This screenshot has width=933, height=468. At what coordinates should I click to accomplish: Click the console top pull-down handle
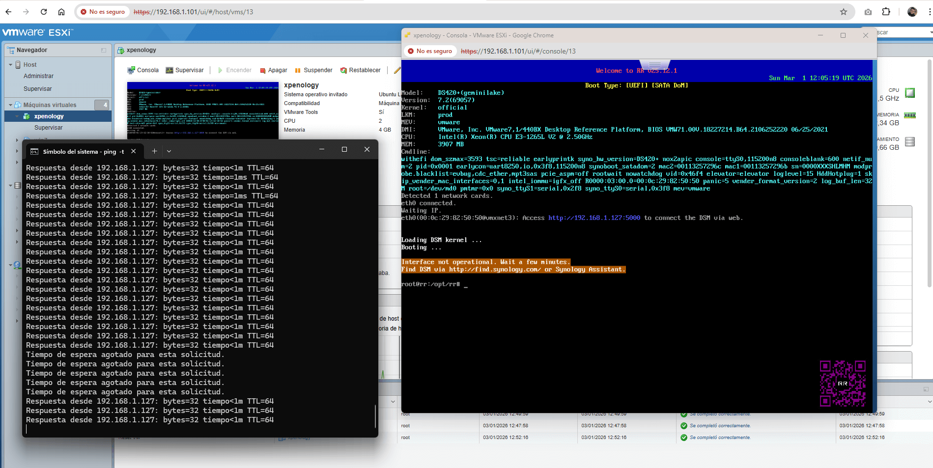[655, 64]
